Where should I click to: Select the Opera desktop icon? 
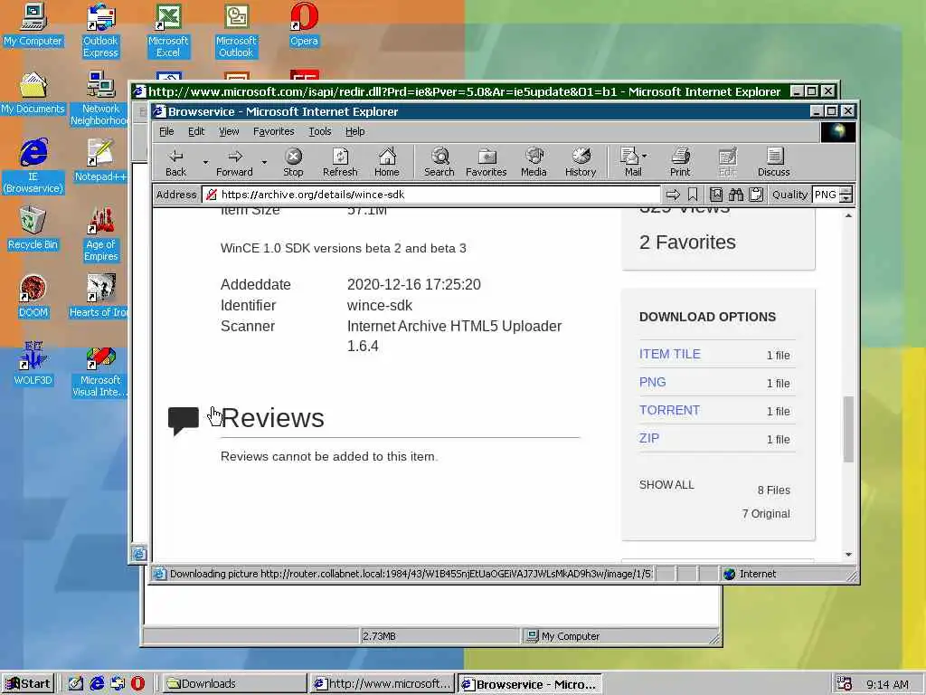point(304,25)
